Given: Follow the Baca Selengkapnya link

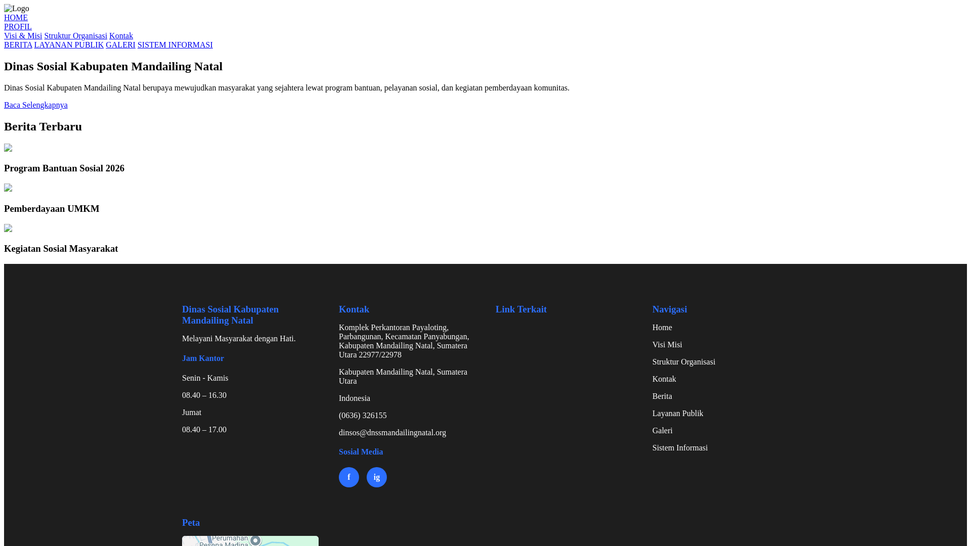Looking at the screenshot, I should (x=36, y=105).
